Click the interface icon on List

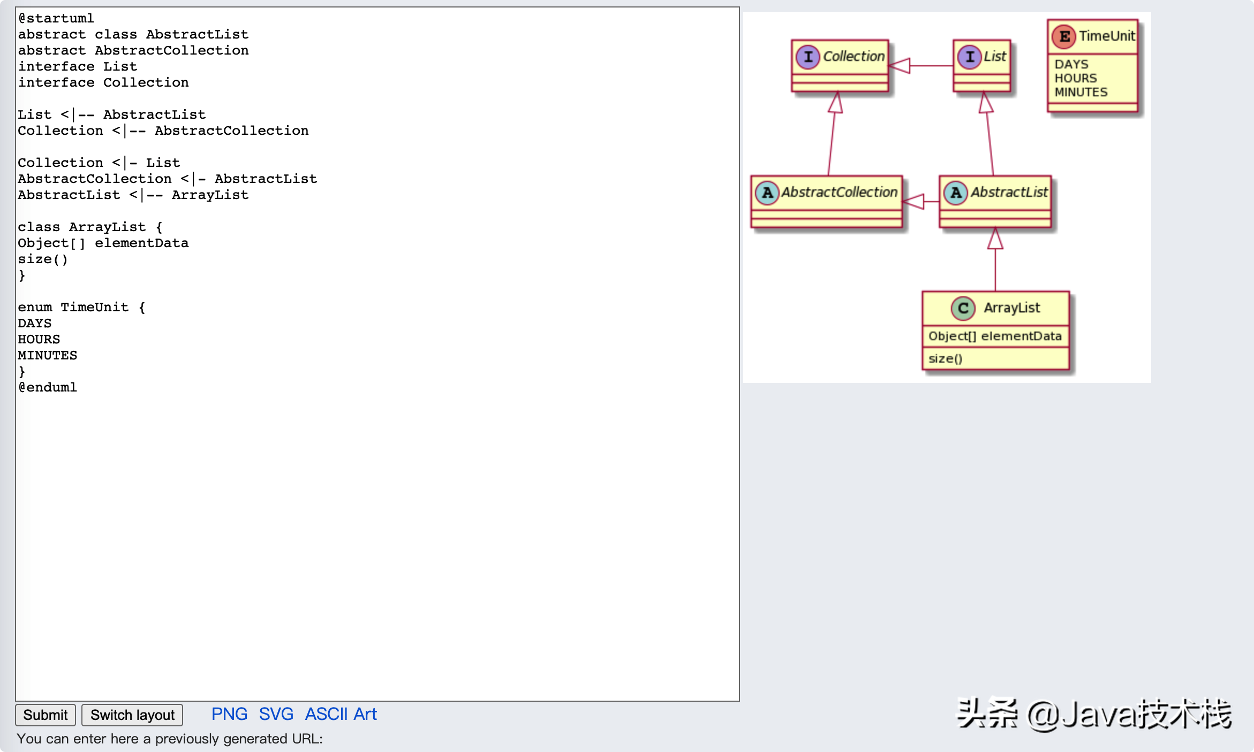(970, 57)
